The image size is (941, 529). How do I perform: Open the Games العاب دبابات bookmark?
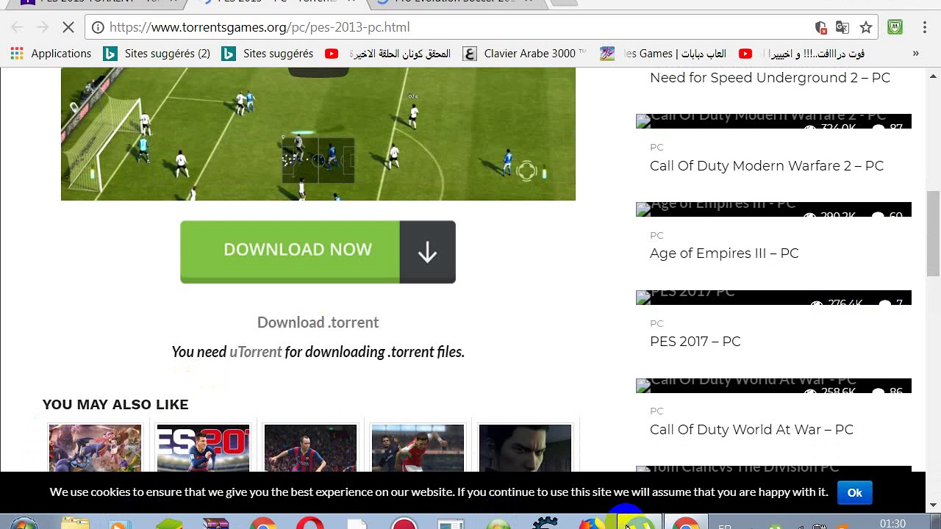(x=663, y=54)
